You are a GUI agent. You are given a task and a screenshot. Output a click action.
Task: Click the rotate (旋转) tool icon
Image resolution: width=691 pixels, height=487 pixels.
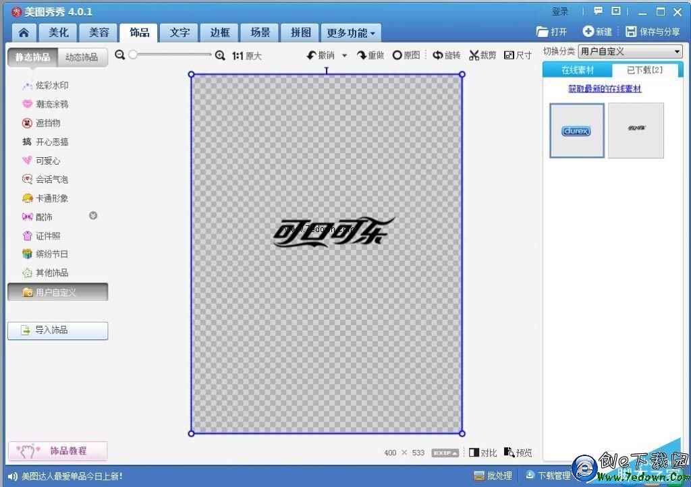(438, 55)
